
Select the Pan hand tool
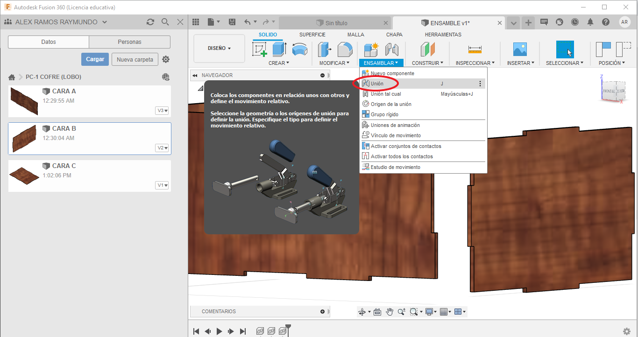coord(390,312)
